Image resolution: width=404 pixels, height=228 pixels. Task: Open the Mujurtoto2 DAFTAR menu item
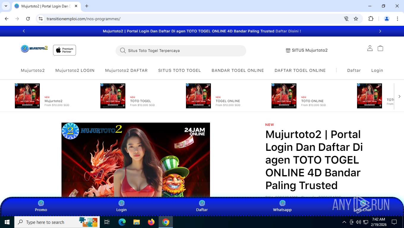[126, 70]
